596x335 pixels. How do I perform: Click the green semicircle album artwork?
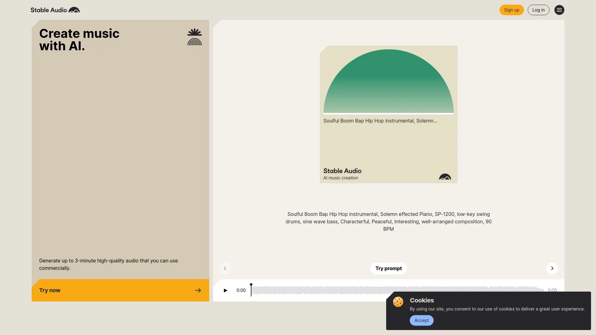tap(388, 84)
